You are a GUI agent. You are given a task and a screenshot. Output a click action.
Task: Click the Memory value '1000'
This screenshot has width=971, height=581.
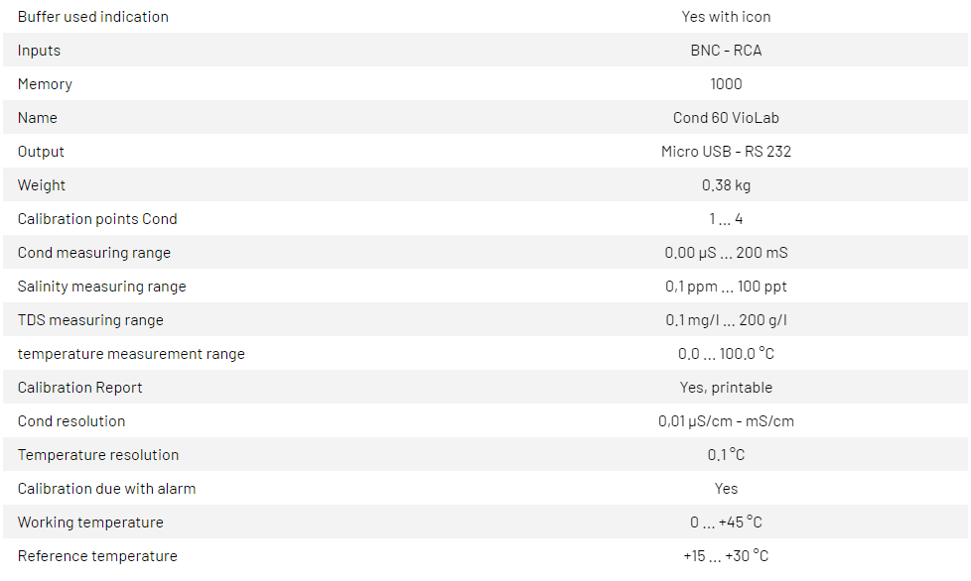pos(726,84)
